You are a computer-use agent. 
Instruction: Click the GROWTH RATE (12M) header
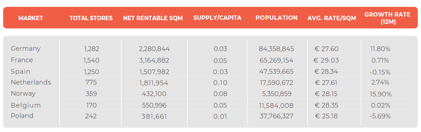pos(388,18)
